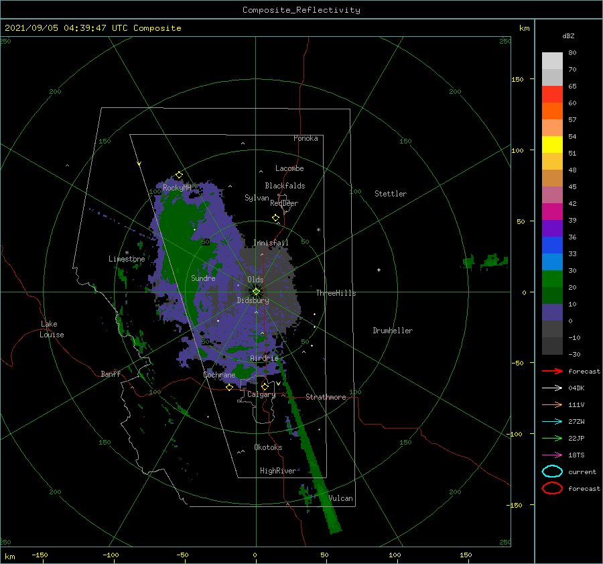Click the Limestone label
603x564 pixels.
point(127,259)
